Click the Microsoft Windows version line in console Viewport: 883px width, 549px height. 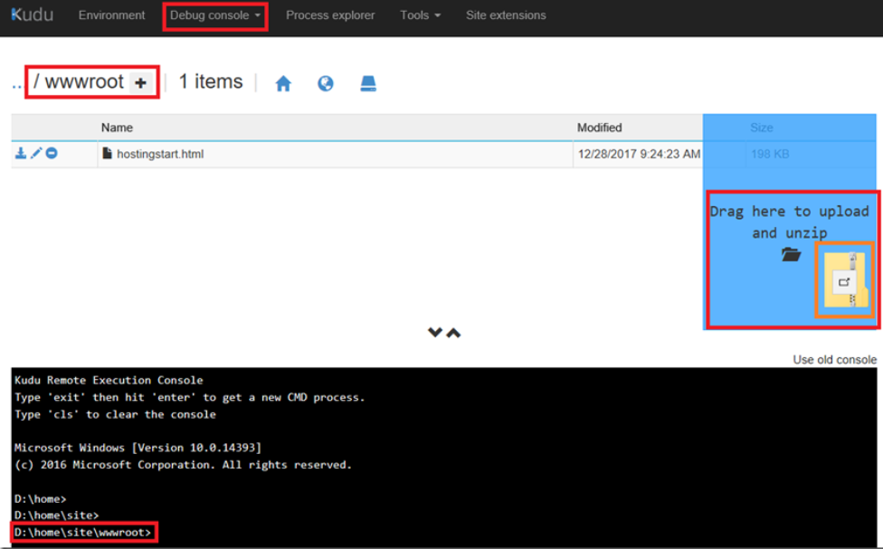(138, 448)
